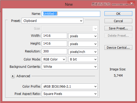Close the New dialog window
The height and width of the screenshot is (103, 137).
(132, 3)
